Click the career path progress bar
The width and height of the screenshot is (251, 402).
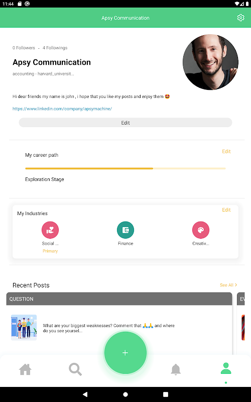(x=125, y=168)
